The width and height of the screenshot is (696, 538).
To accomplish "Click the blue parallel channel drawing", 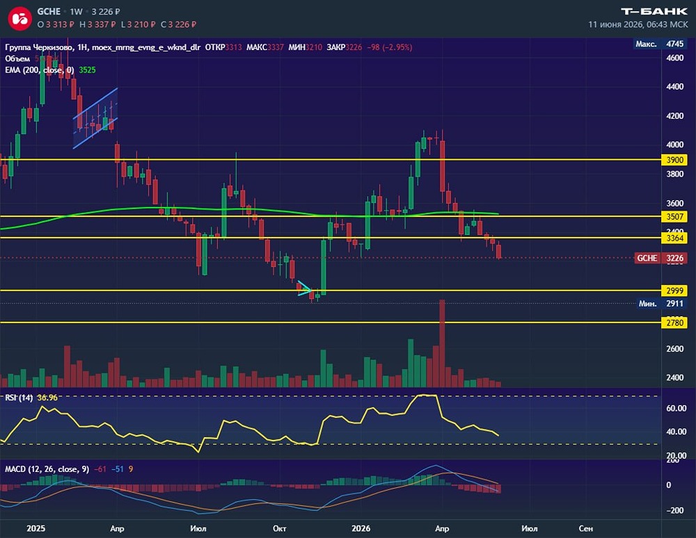I will 95,118.
